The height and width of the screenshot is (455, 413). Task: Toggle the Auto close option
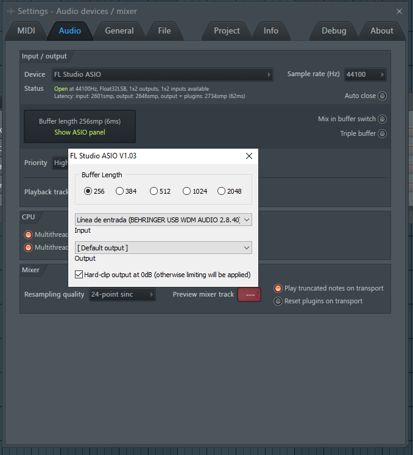pyautogui.click(x=383, y=96)
